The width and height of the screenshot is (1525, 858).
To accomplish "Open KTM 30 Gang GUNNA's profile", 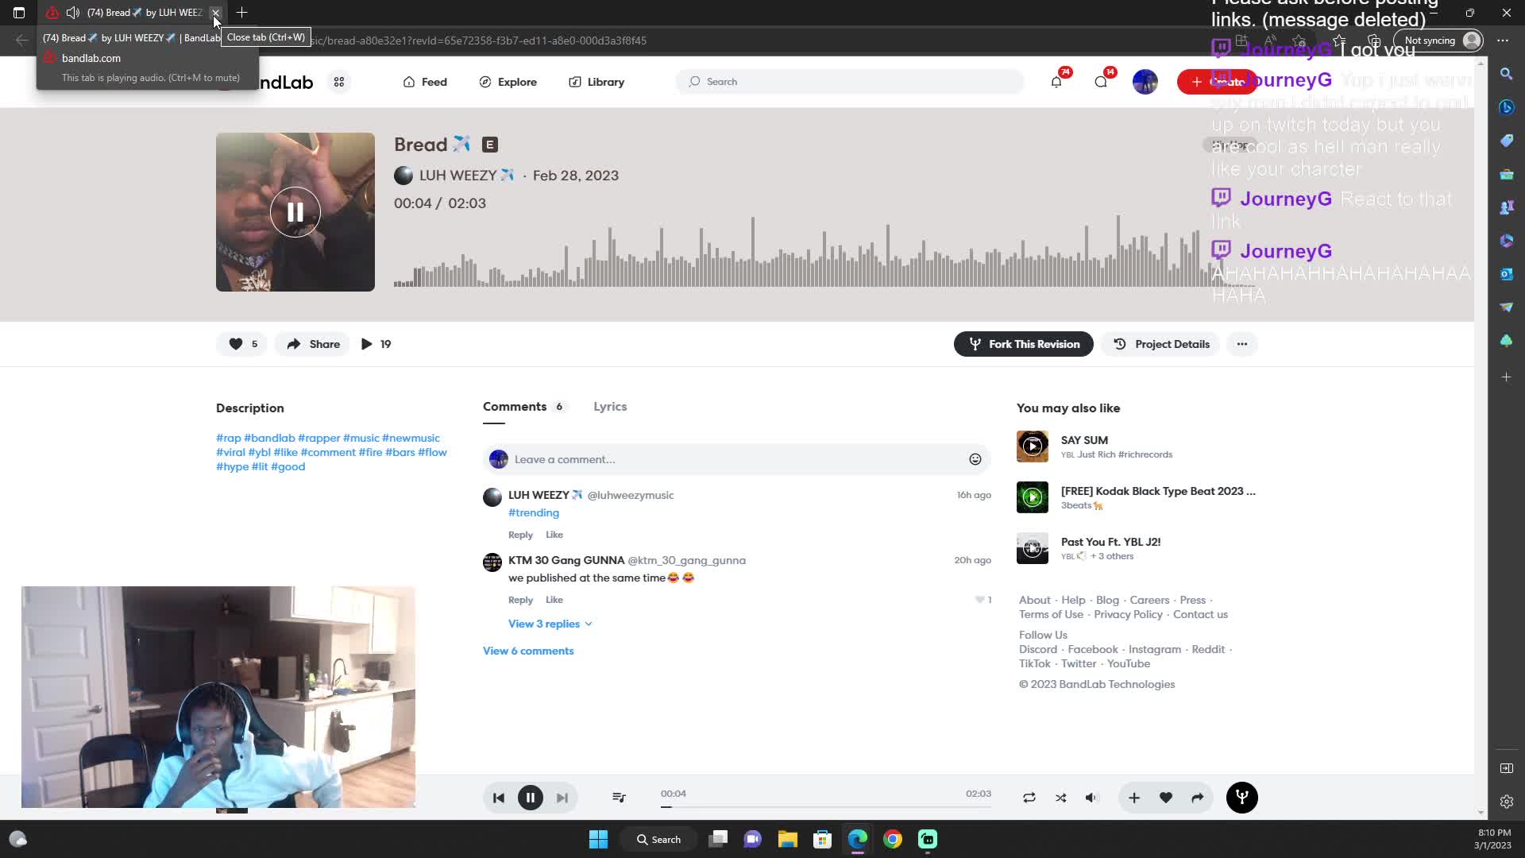I will (x=566, y=561).
